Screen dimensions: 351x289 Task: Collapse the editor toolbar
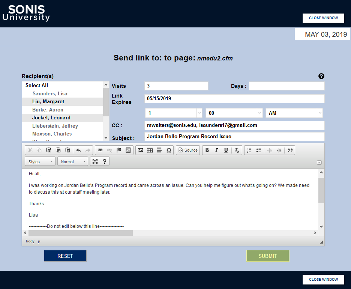click(319, 163)
